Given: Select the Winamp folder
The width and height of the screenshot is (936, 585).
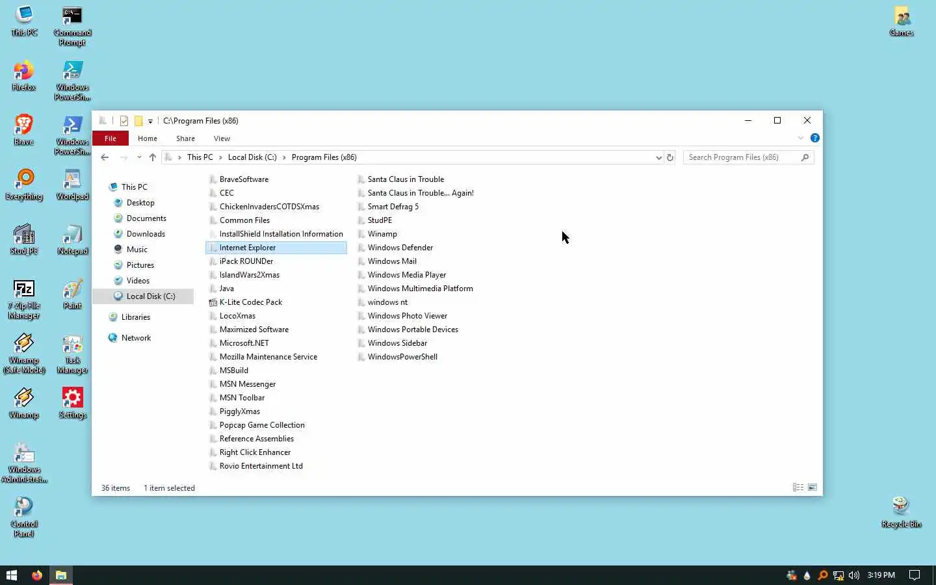Looking at the screenshot, I should [382, 234].
